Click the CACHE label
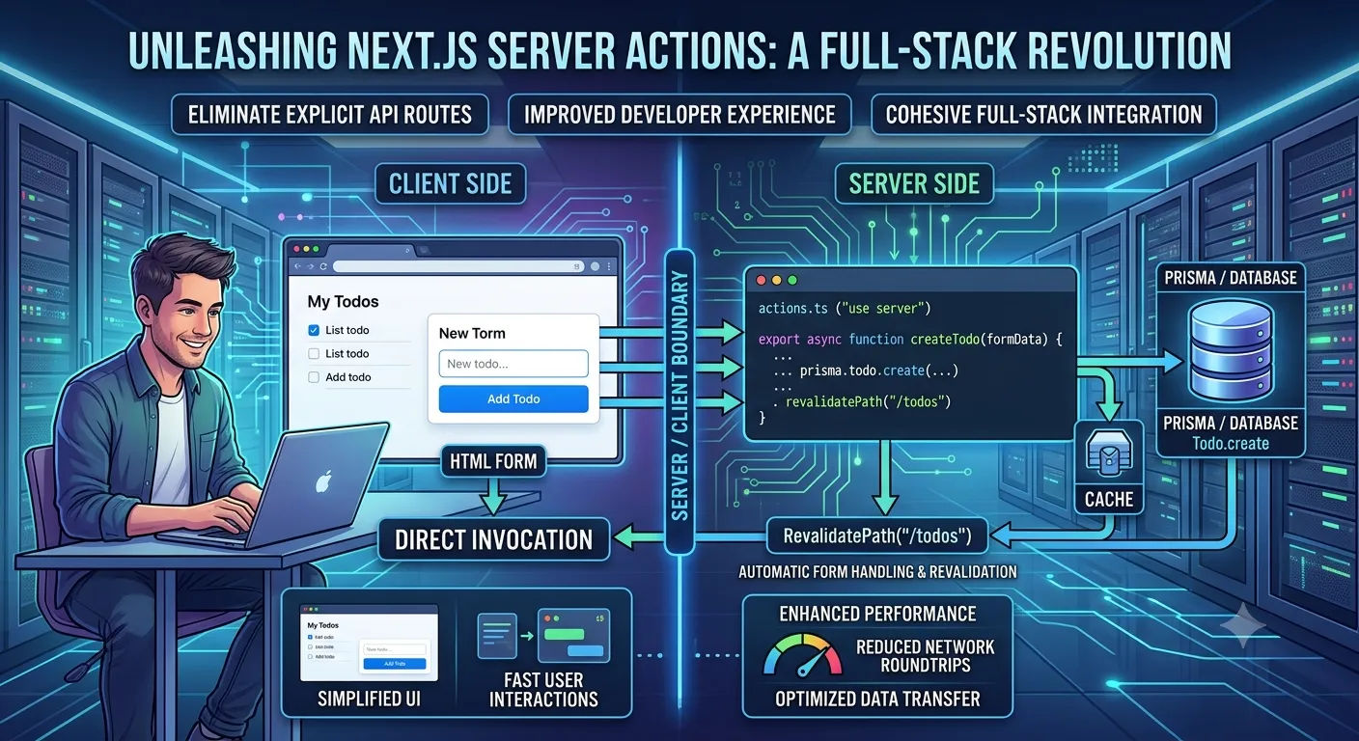1359x741 pixels. click(x=1108, y=499)
